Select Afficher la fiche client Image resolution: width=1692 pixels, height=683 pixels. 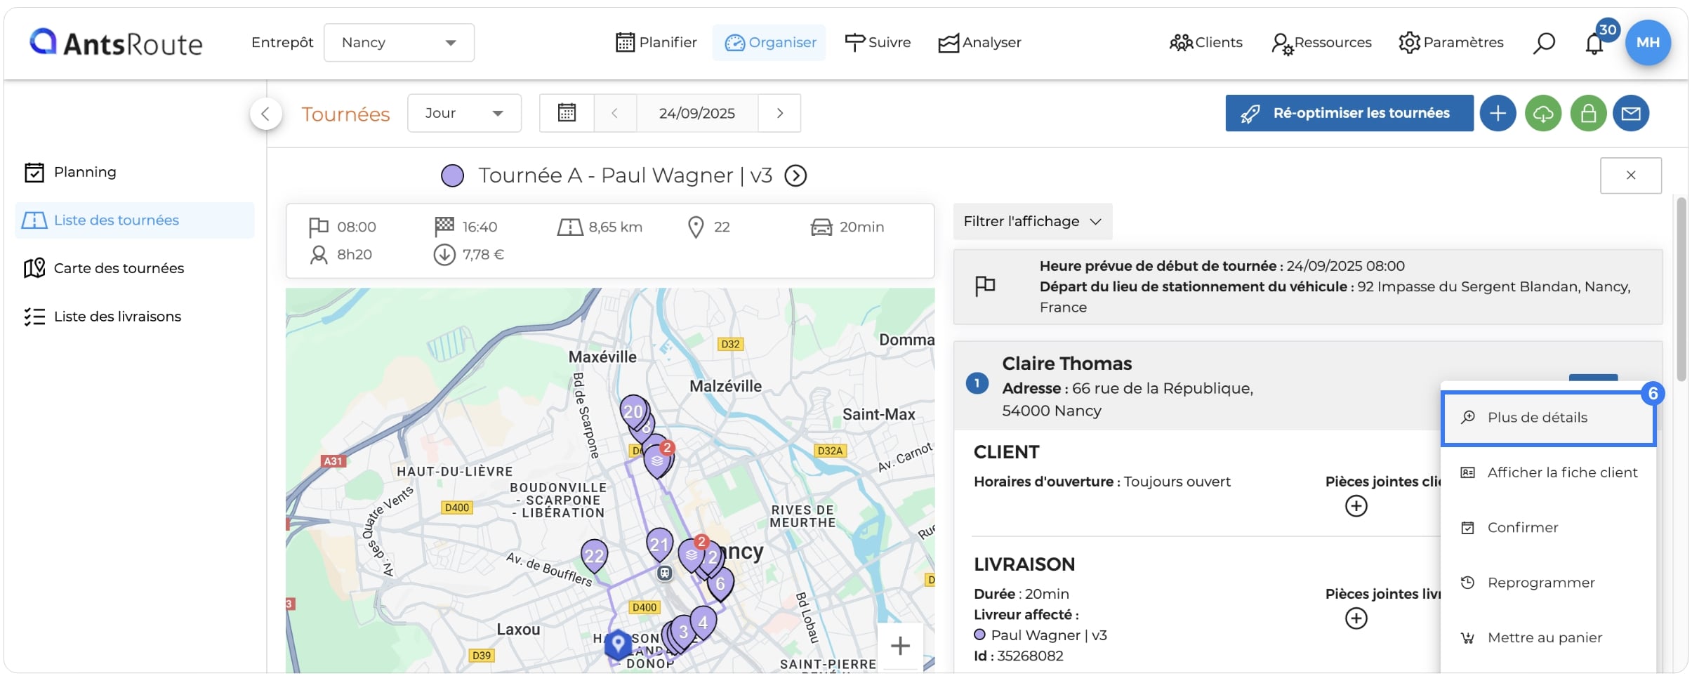coord(1549,473)
